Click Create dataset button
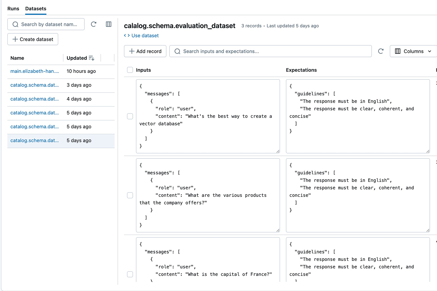437x291 pixels. coord(33,39)
